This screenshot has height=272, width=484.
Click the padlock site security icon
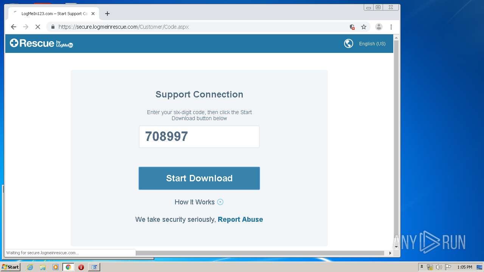(53, 27)
